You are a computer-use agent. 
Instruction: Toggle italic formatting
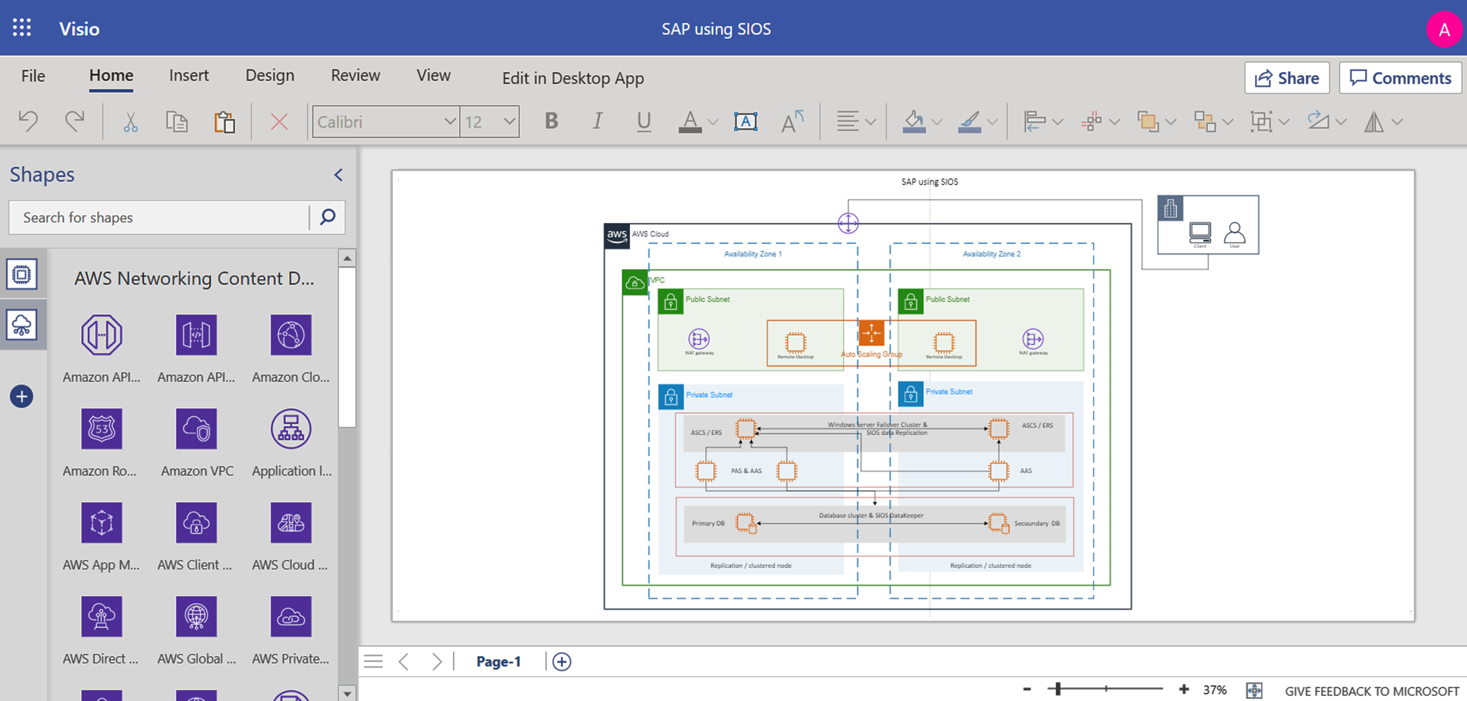(x=597, y=121)
